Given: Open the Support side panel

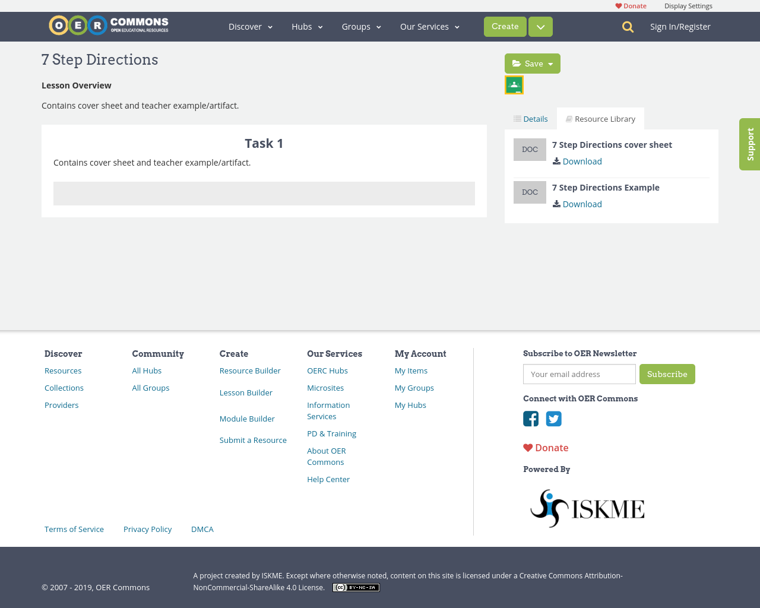Looking at the screenshot, I should tap(749, 144).
